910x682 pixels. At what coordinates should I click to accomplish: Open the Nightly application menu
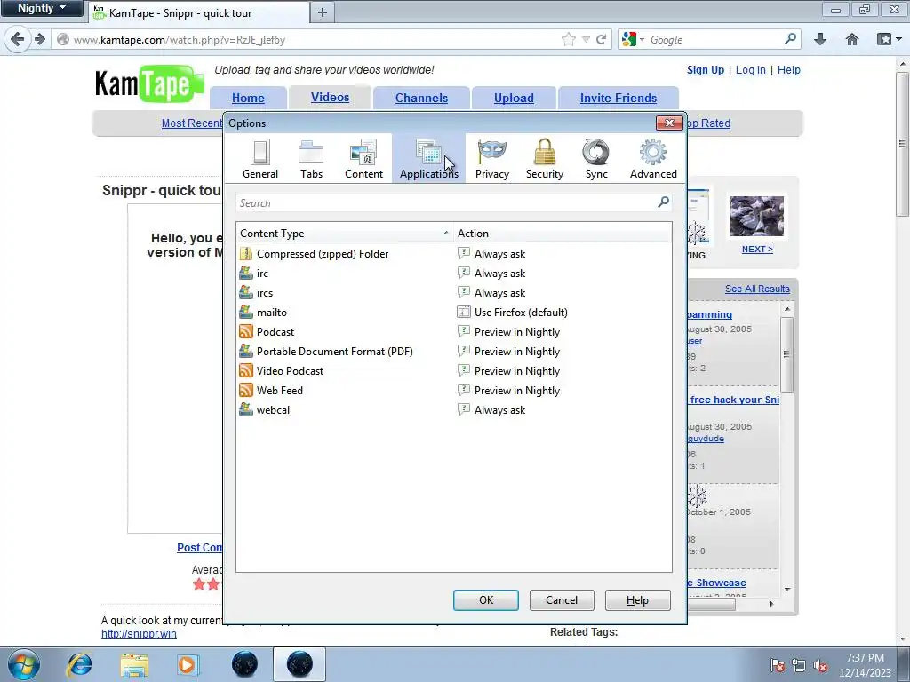tap(42, 8)
